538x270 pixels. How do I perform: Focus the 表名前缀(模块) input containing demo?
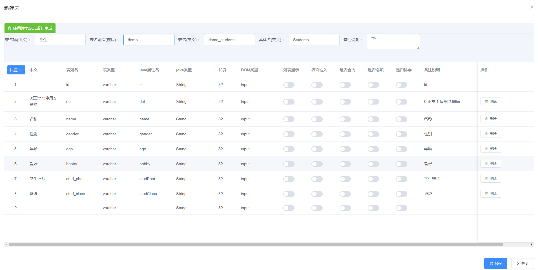coord(149,40)
